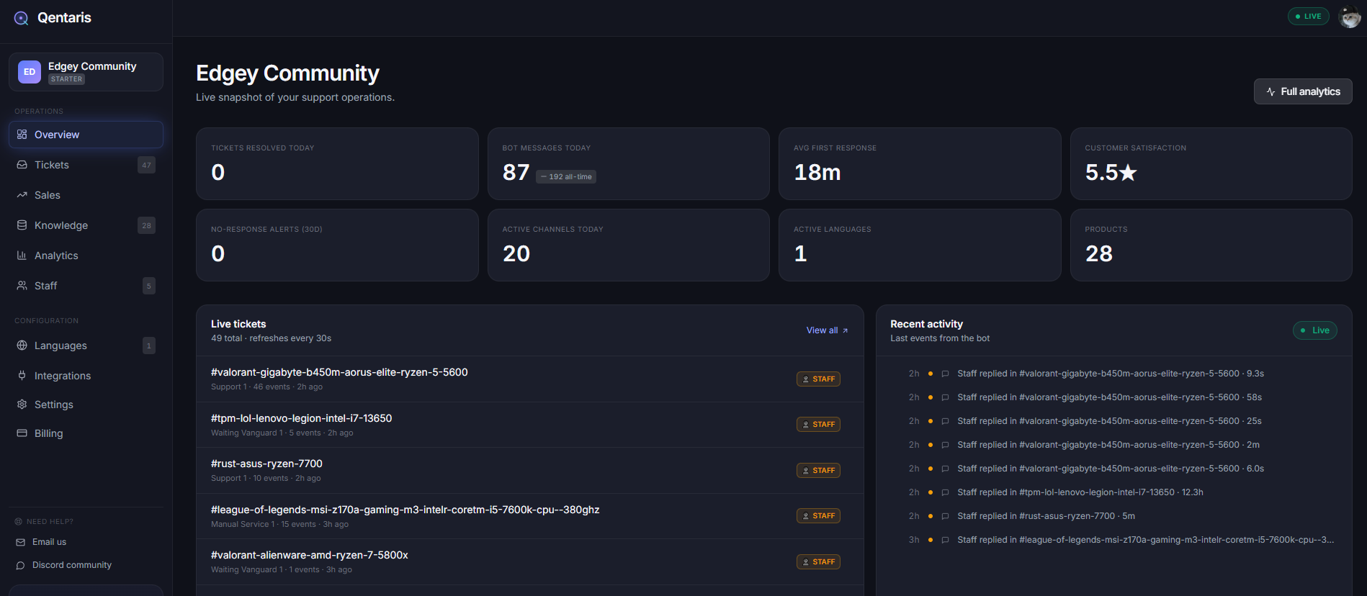Open Analytics via its bar-chart icon
This screenshot has width=1367, height=596.
(22, 256)
